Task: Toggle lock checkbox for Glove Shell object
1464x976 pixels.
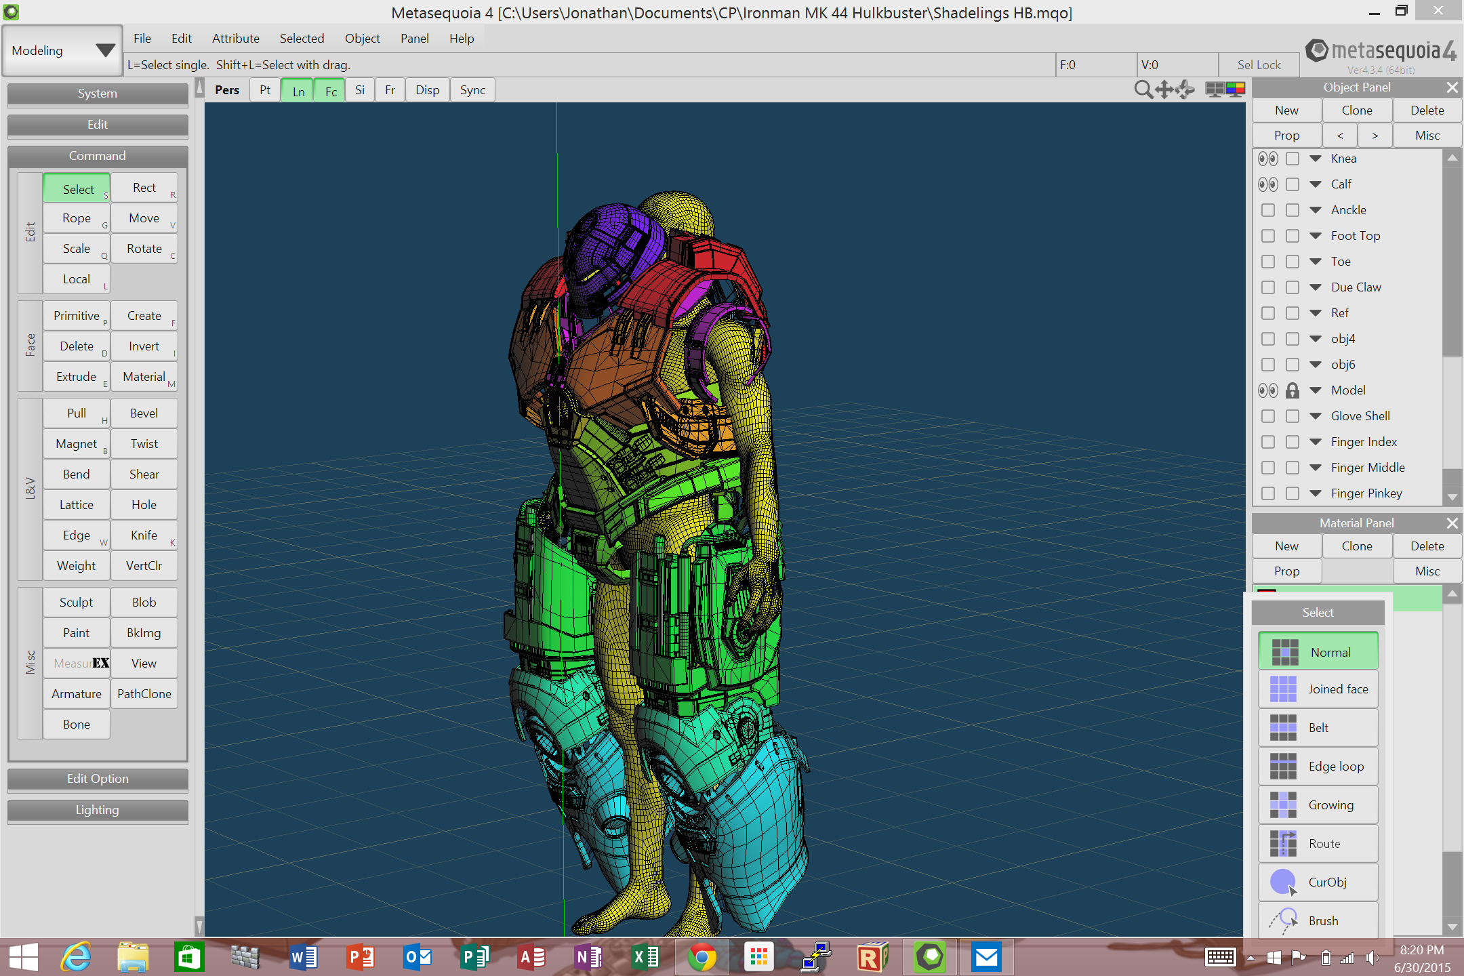Action: (1293, 416)
